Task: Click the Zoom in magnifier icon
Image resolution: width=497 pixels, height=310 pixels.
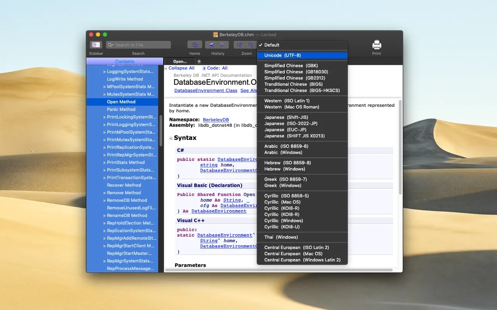Action: click(x=240, y=45)
